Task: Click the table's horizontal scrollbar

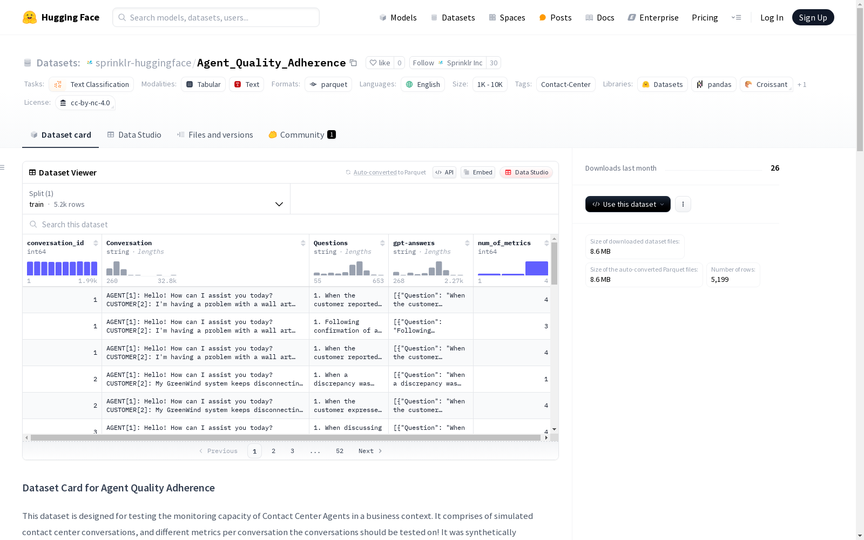Action: click(286, 437)
